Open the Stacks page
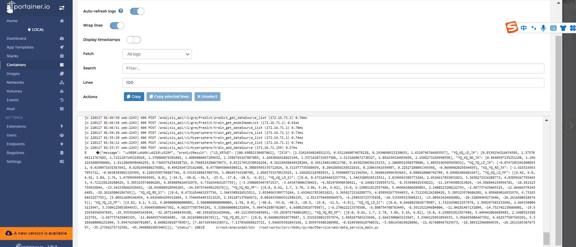The image size is (576, 247). (x=12, y=56)
